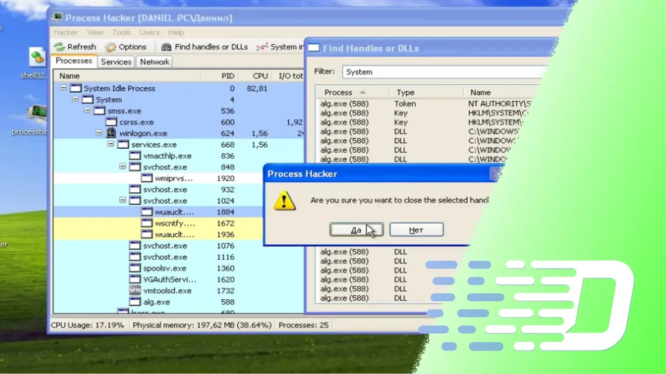Click the Process Hacker title bar icon
This screenshot has height=374, width=666.
coord(58,18)
